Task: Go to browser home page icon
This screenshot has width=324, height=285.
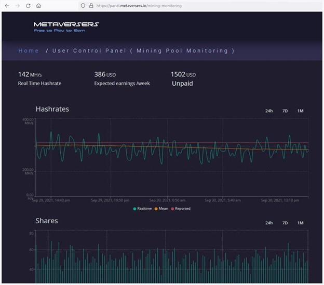Action: 38,5
